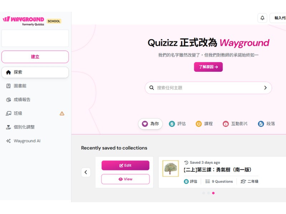286x214 pixels.
Task: Click the 了解原因 button
Action: pos(208,67)
